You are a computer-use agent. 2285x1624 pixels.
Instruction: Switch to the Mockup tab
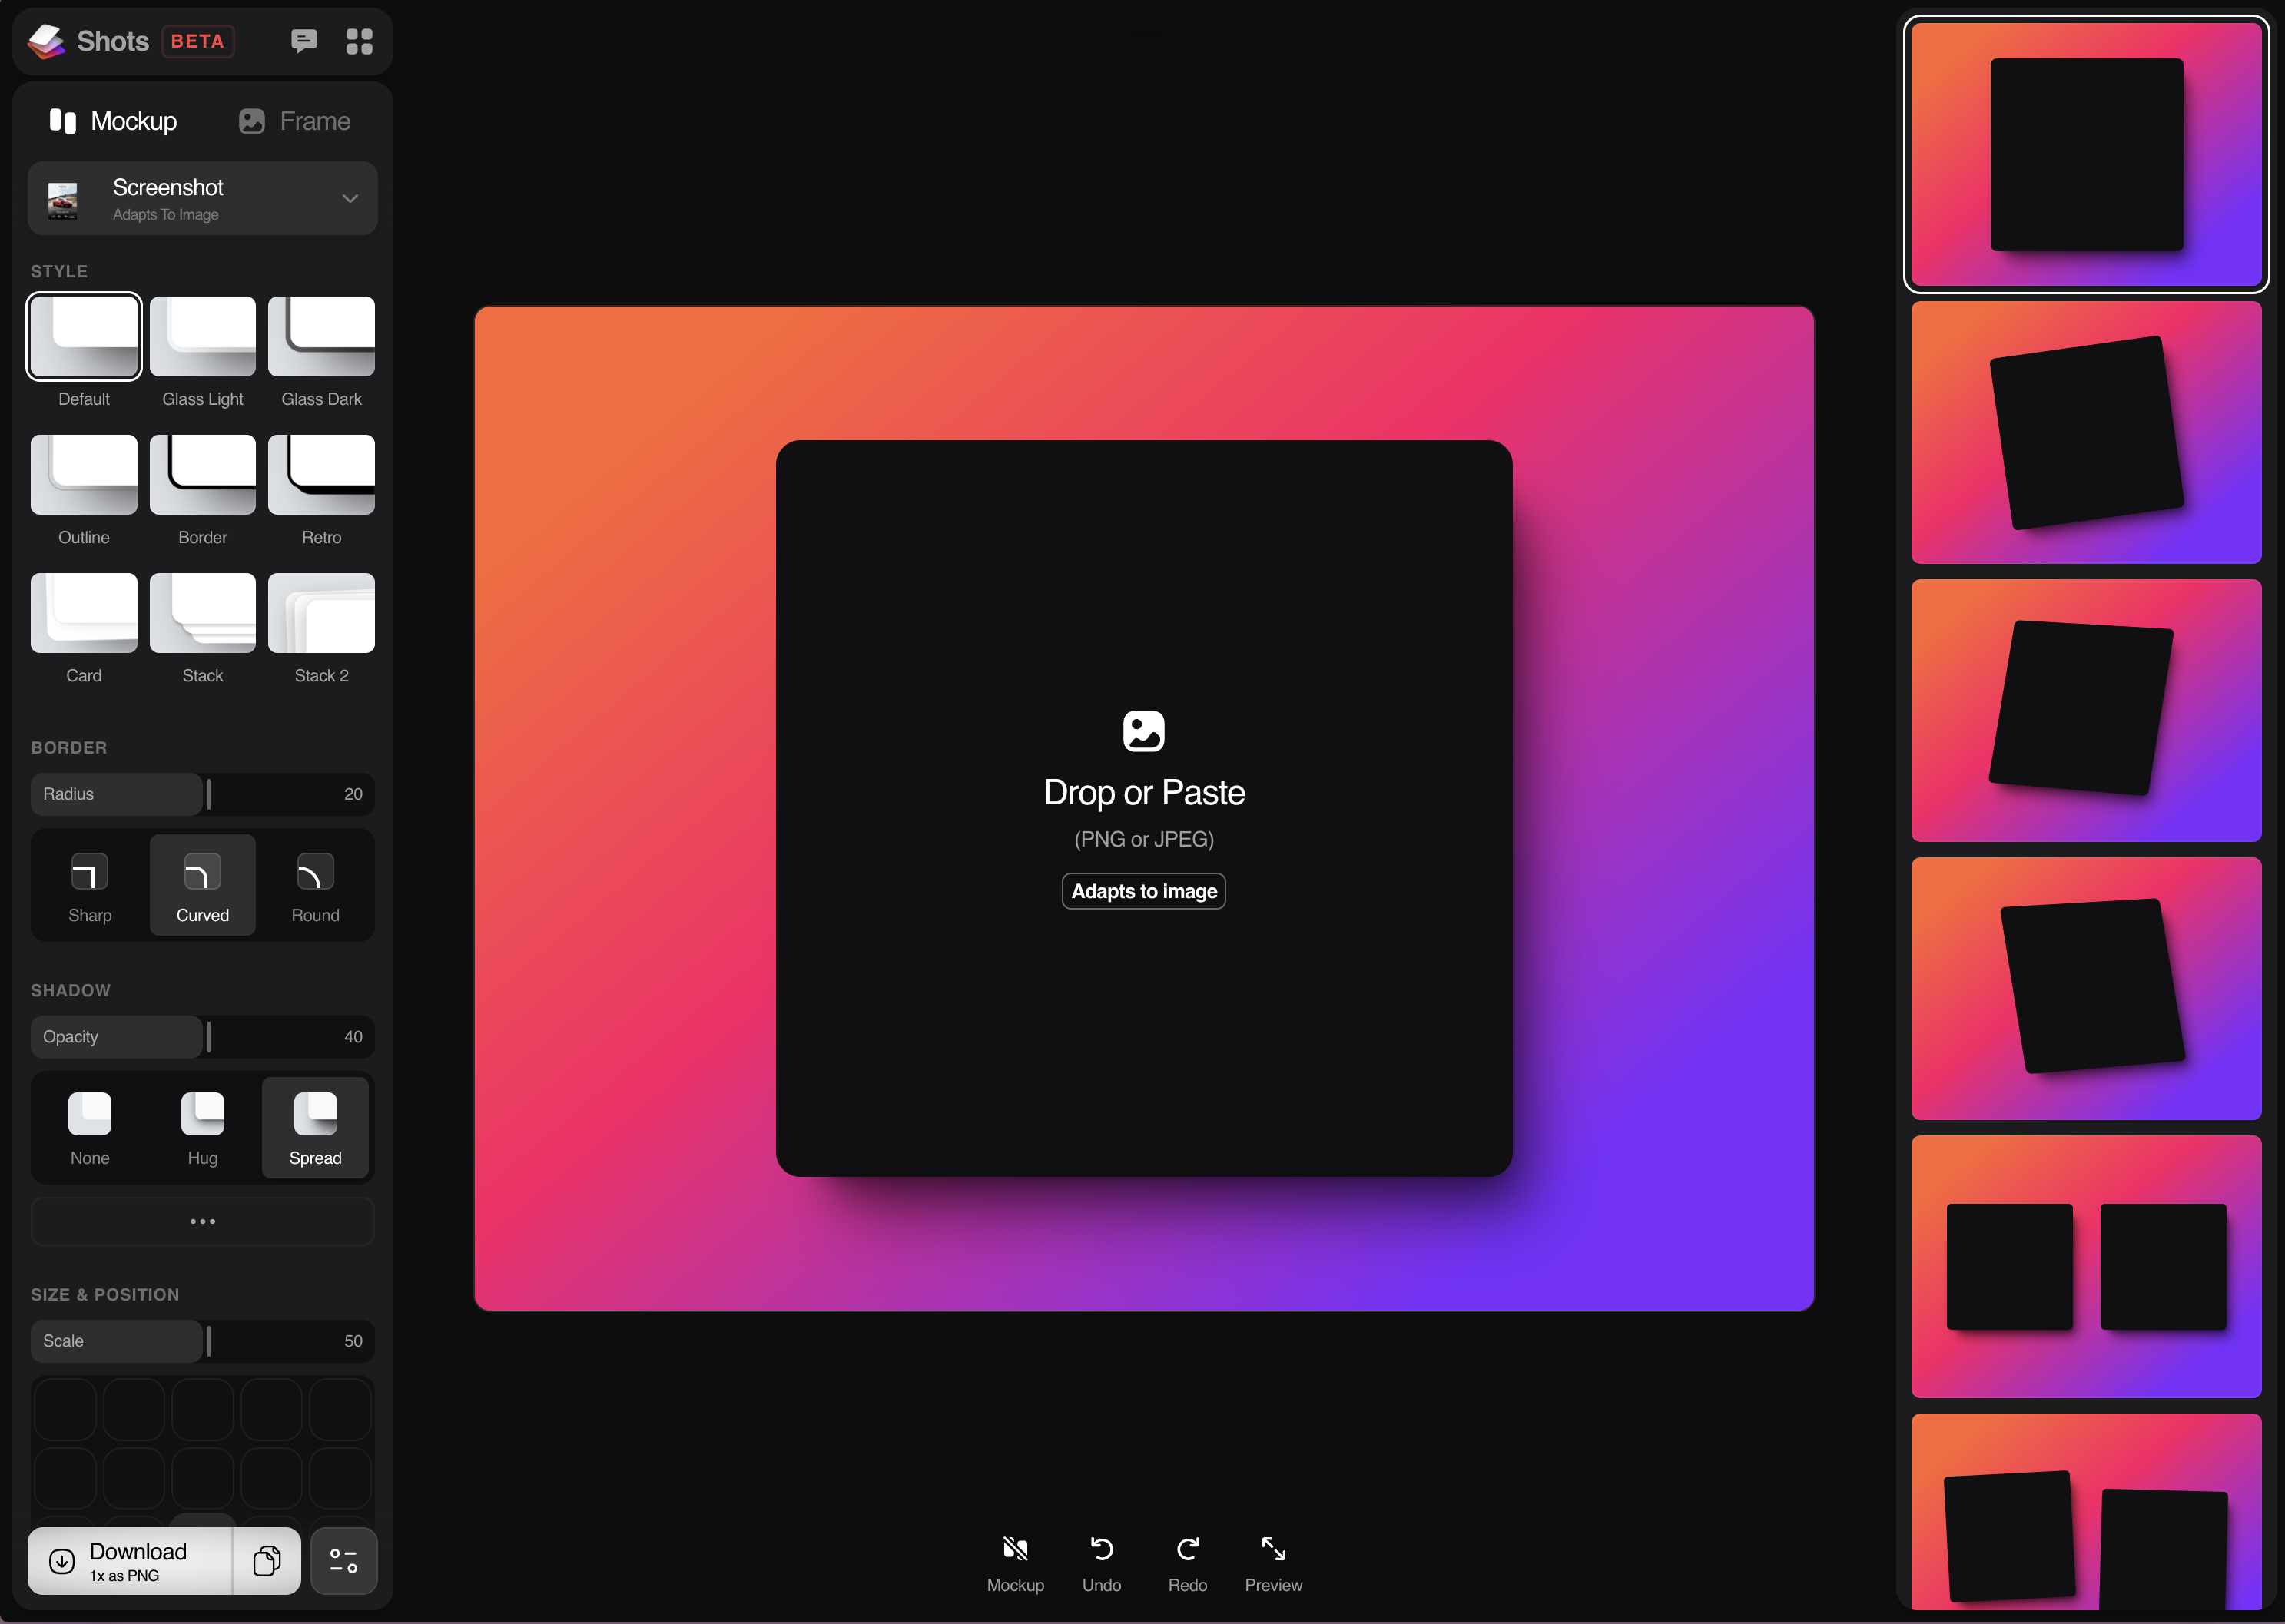[x=113, y=121]
